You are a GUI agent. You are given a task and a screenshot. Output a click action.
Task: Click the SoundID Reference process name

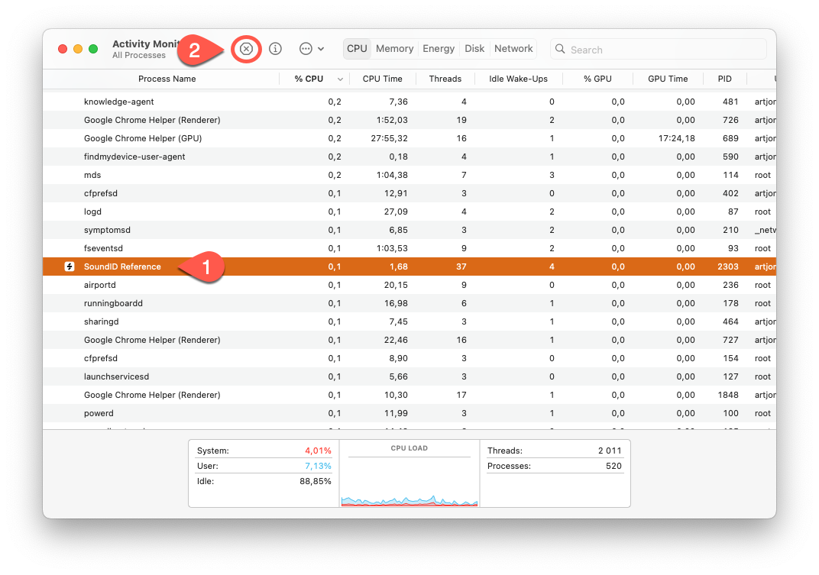pos(122,267)
